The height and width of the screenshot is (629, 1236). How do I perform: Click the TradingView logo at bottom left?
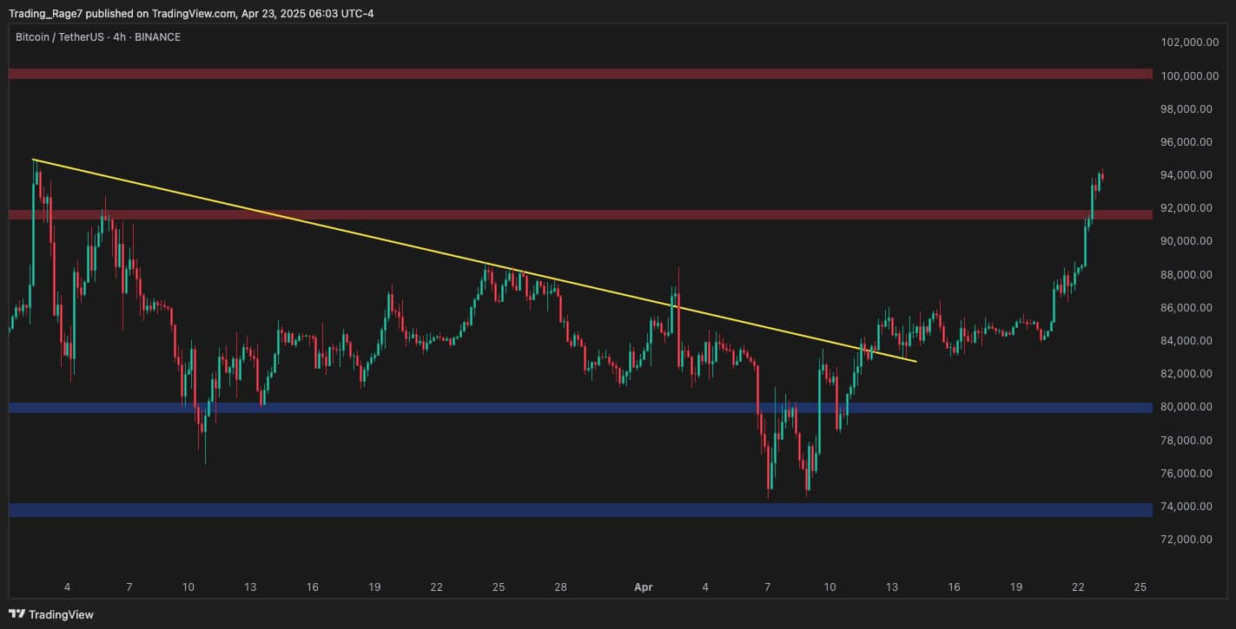click(50, 614)
